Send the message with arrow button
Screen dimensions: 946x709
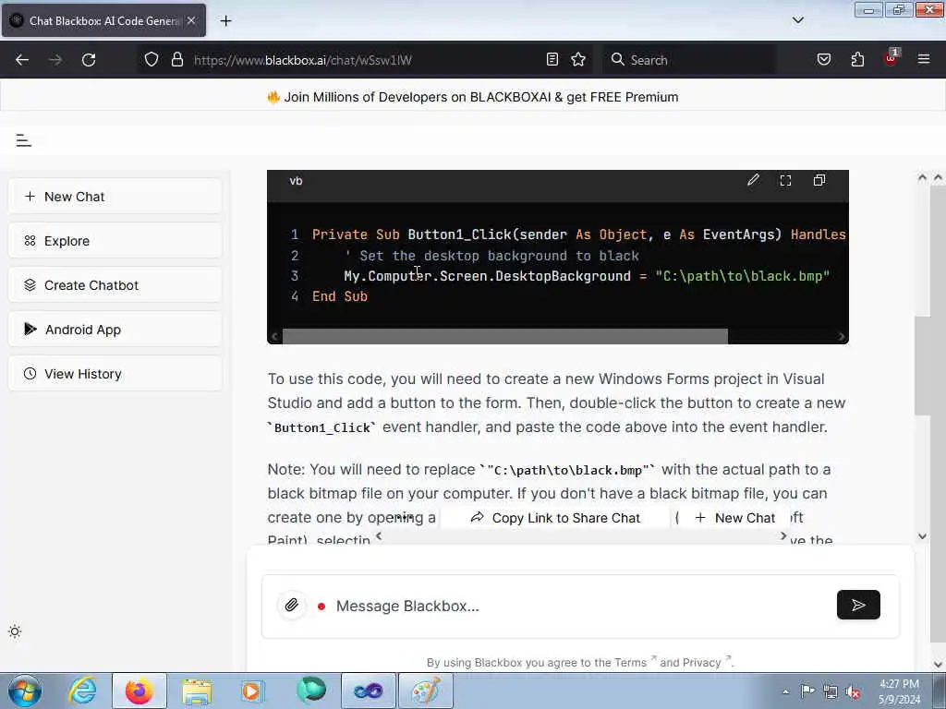pos(858,605)
